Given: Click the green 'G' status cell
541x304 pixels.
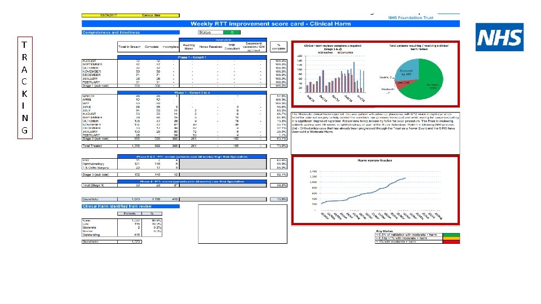Looking at the screenshot, I should point(232,33).
